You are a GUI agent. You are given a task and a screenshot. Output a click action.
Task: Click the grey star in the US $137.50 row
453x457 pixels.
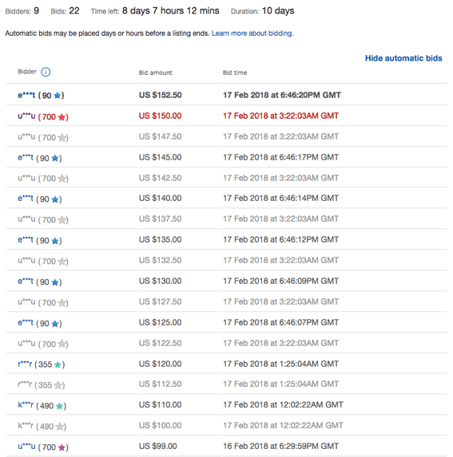click(62, 220)
